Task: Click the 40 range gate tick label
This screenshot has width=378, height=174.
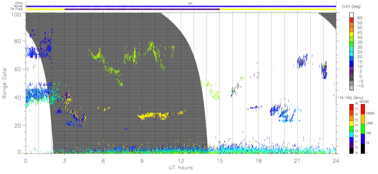Action: (17, 97)
